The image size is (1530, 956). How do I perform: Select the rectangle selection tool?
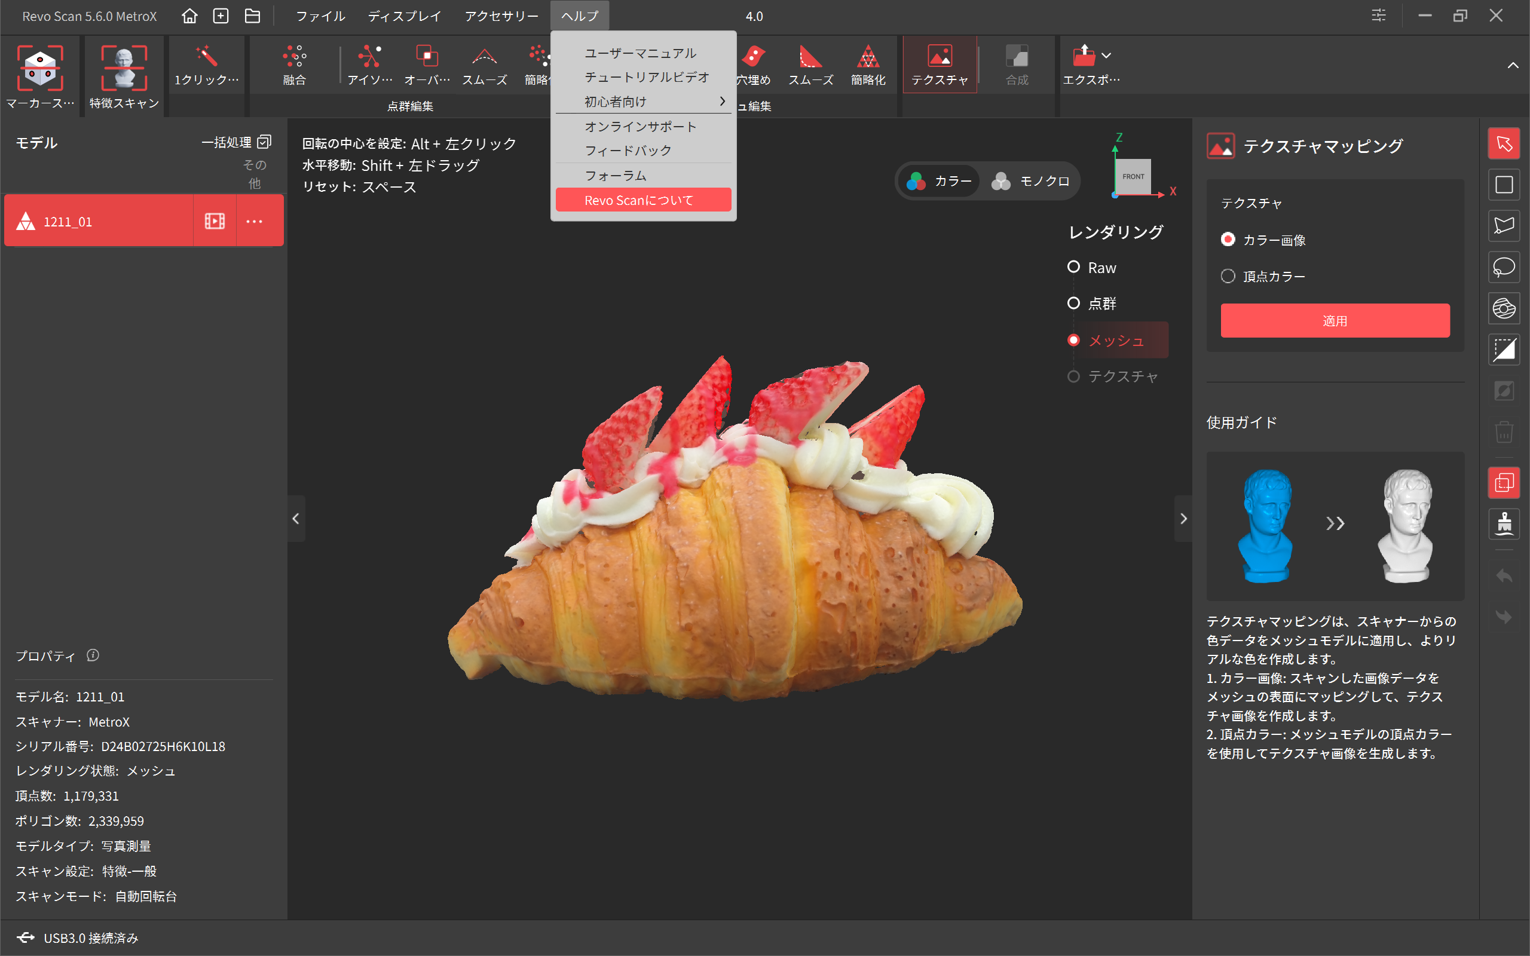(x=1504, y=184)
